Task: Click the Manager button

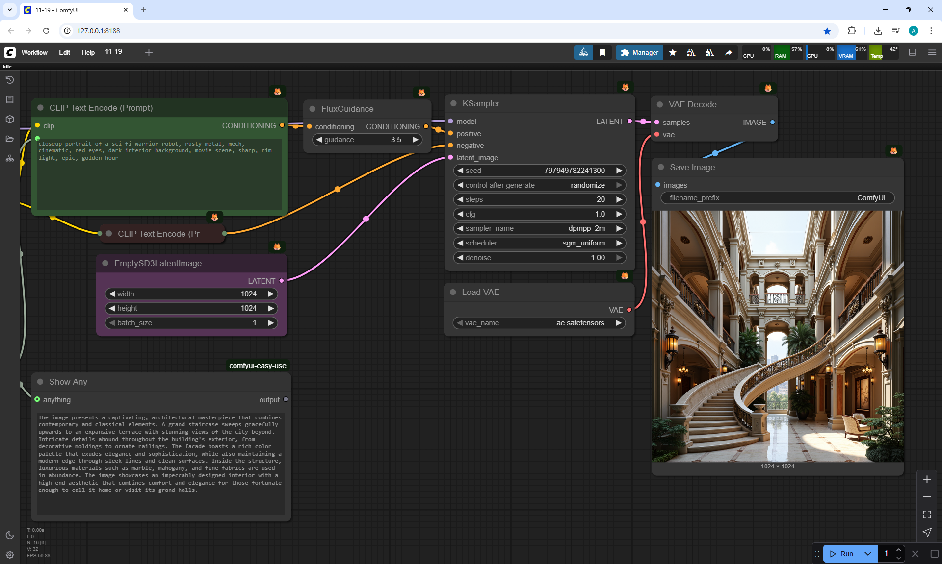Action: pos(639,52)
